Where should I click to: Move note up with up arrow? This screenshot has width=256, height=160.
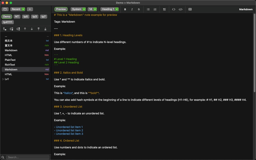point(25,29)
